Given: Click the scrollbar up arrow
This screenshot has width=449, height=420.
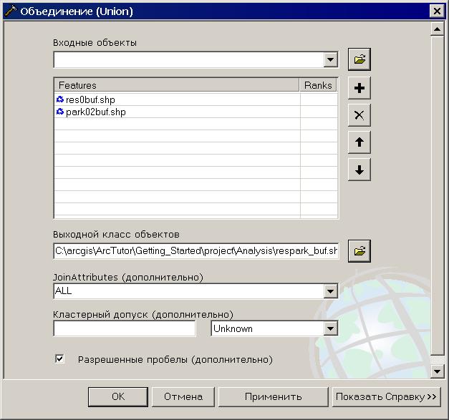Looking at the screenshot, I should click(x=437, y=29).
